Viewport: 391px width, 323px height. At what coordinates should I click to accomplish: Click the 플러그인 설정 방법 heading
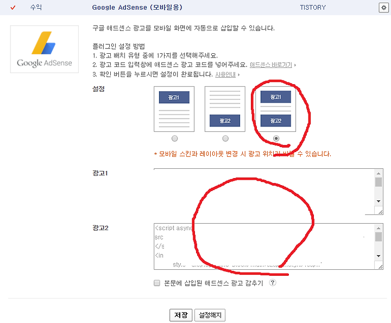click(119, 46)
